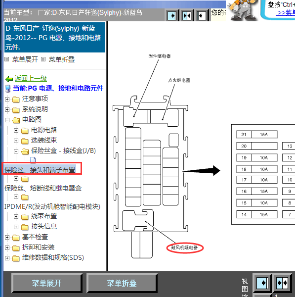The image size is (295, 297).
Task: Click the 系统说明 folder icon
Action: [16, 110]
